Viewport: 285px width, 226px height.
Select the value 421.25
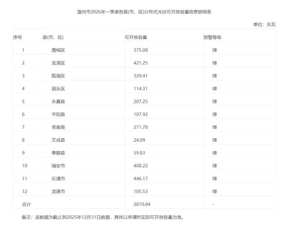point(140,63)
